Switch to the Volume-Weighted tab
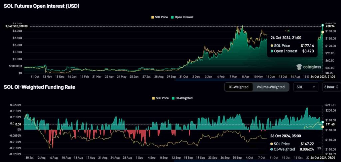Screen dimensions: 341x162 [270, 87]
